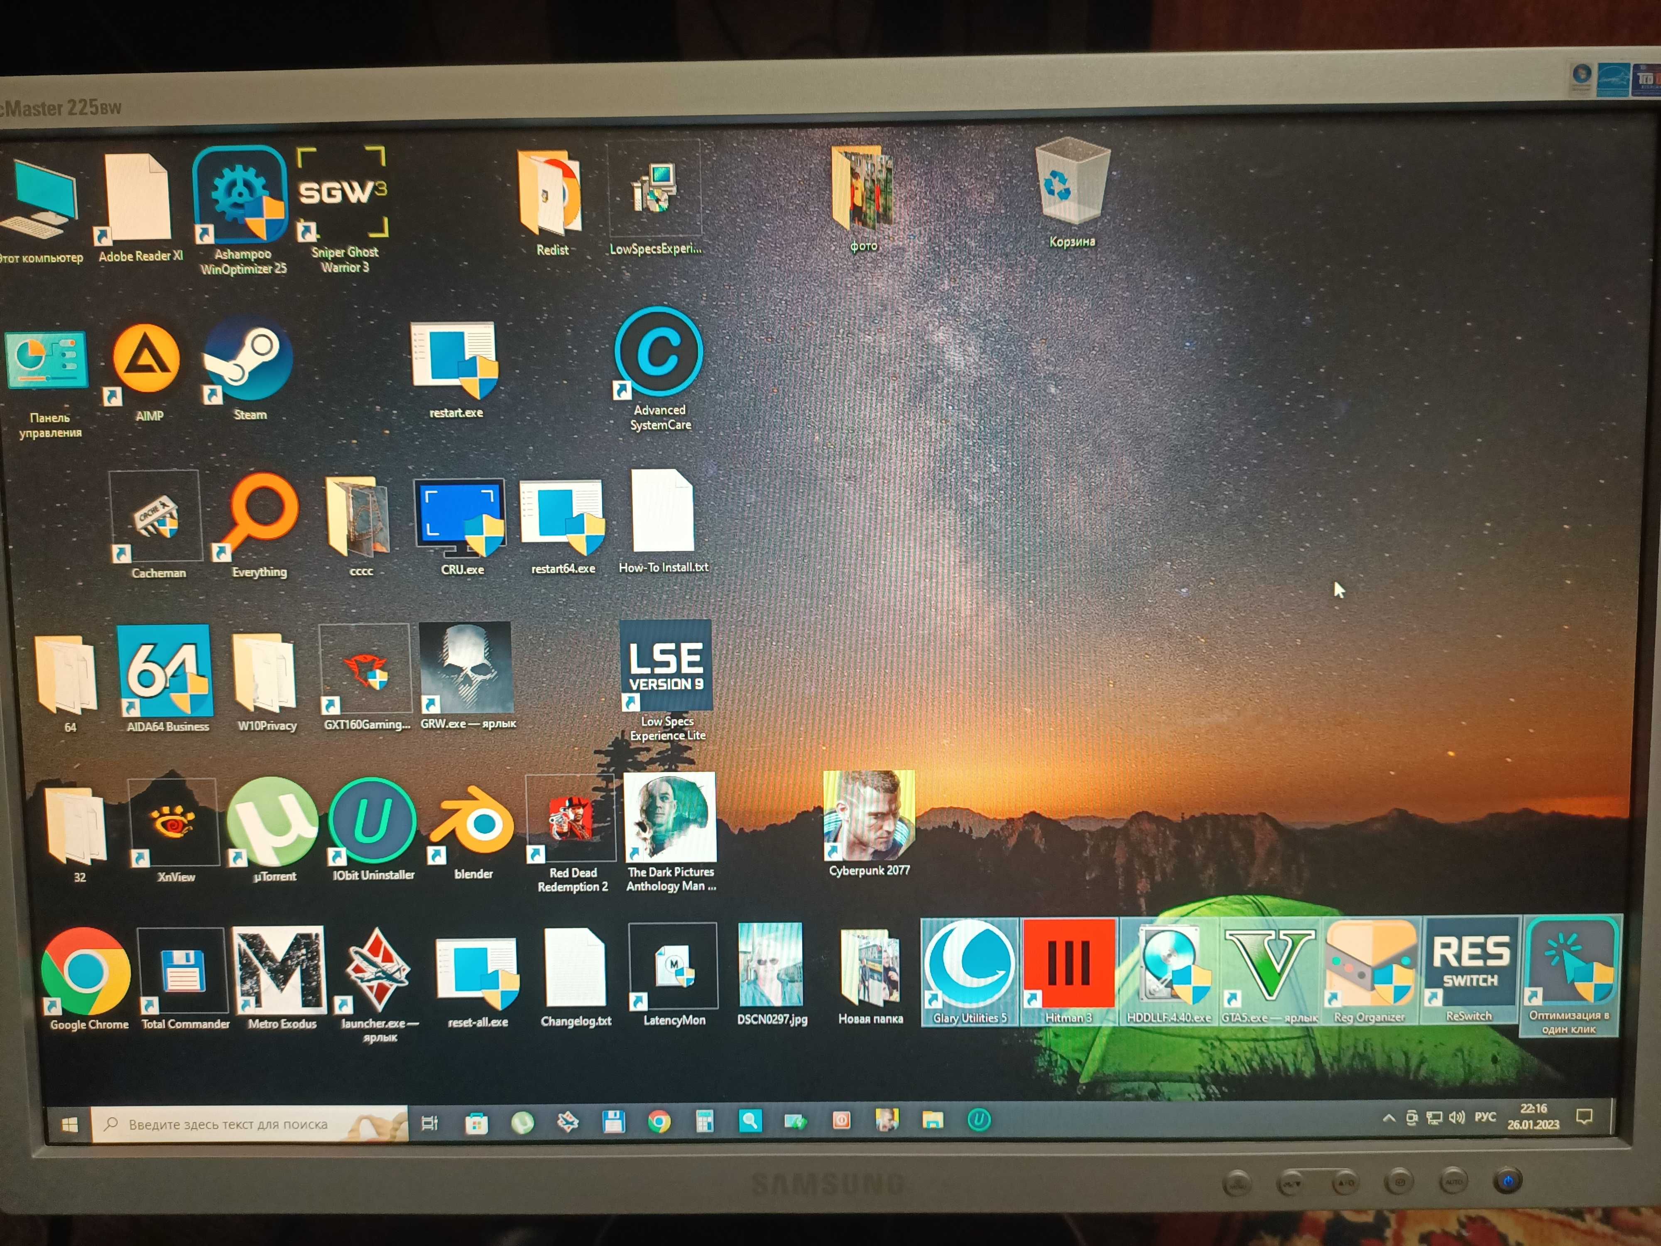Open the Windows Start menu
The image size is (1661, 1246).
tap(69, 1124)
